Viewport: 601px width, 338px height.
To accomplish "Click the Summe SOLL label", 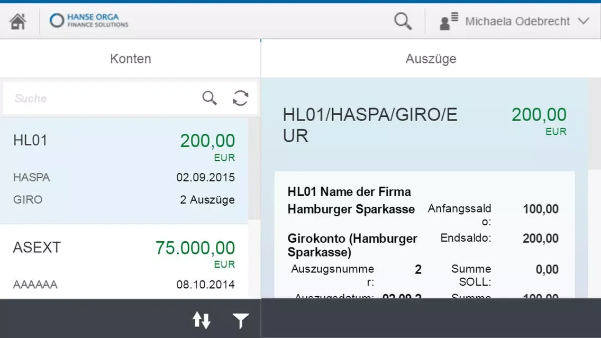I will [471, 275].
